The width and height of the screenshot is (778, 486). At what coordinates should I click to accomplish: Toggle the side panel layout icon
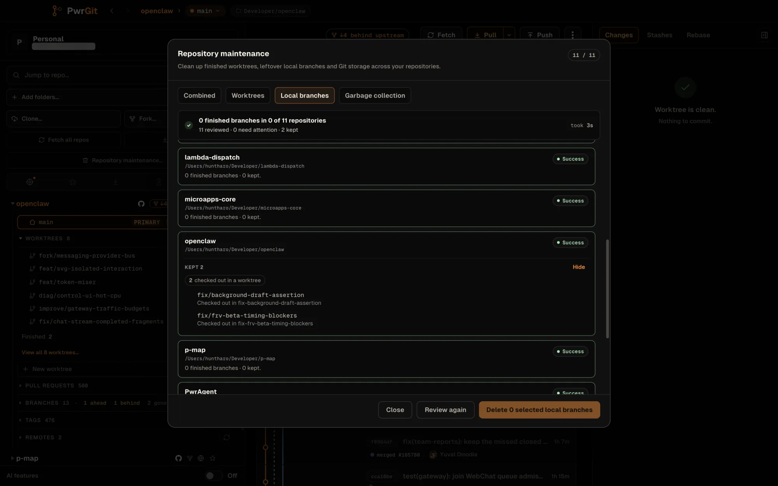coord(764,35)
